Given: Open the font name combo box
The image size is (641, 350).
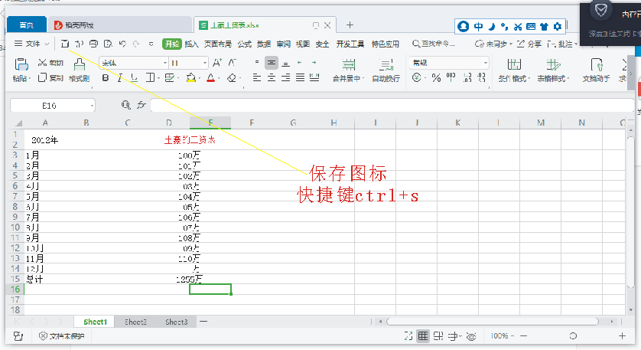Looking at the screenshot, I should point(134,63).
